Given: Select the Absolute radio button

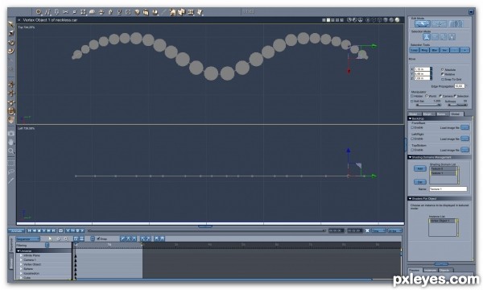Looking at the screenshot, I should 443,69.
